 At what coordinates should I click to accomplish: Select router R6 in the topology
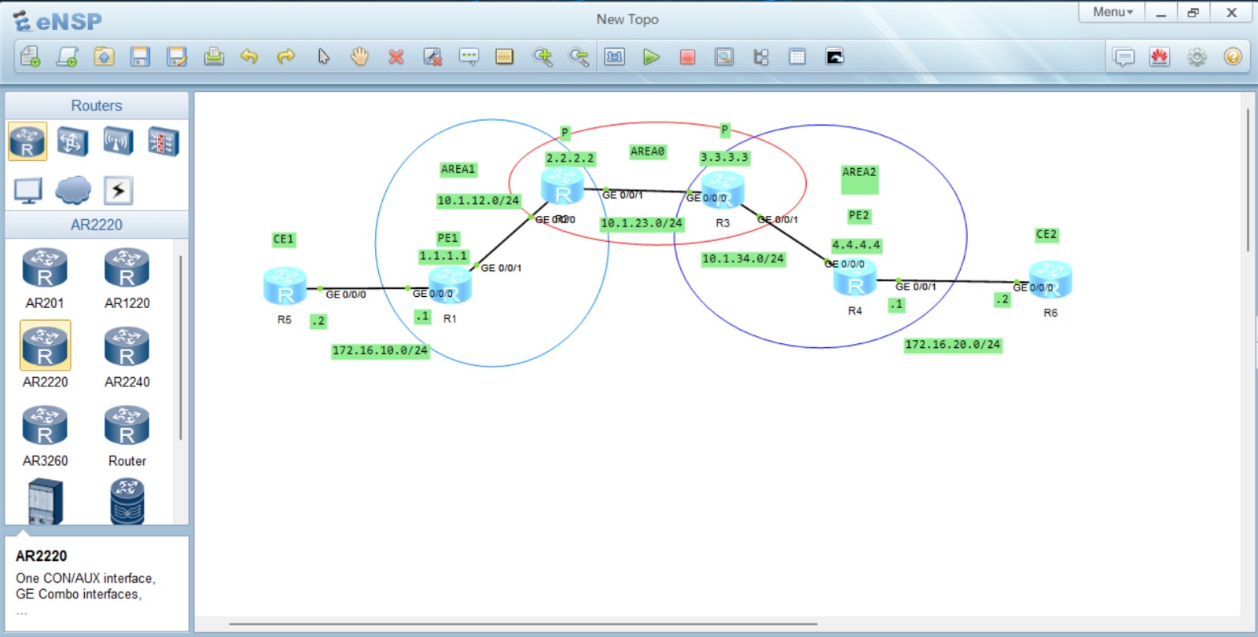(x=1050, y=280)
